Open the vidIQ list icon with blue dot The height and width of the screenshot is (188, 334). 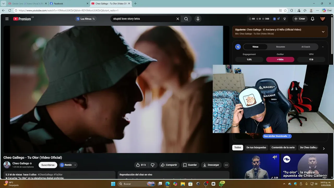(x=279, y=19)
